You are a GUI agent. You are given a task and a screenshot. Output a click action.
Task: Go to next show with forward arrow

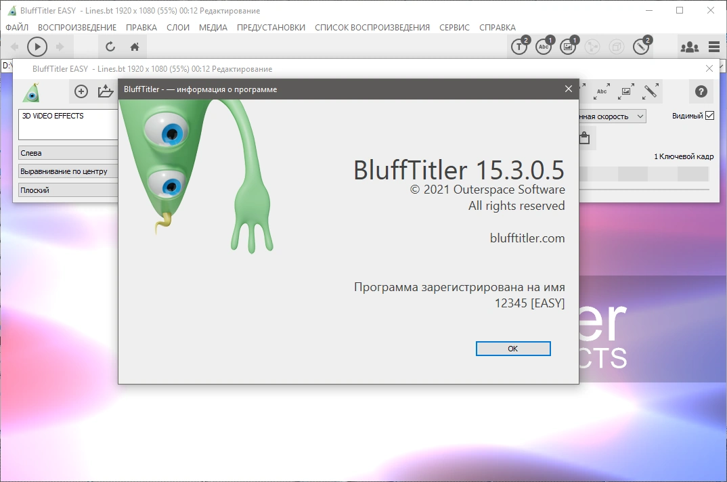[x=60, y=47]
